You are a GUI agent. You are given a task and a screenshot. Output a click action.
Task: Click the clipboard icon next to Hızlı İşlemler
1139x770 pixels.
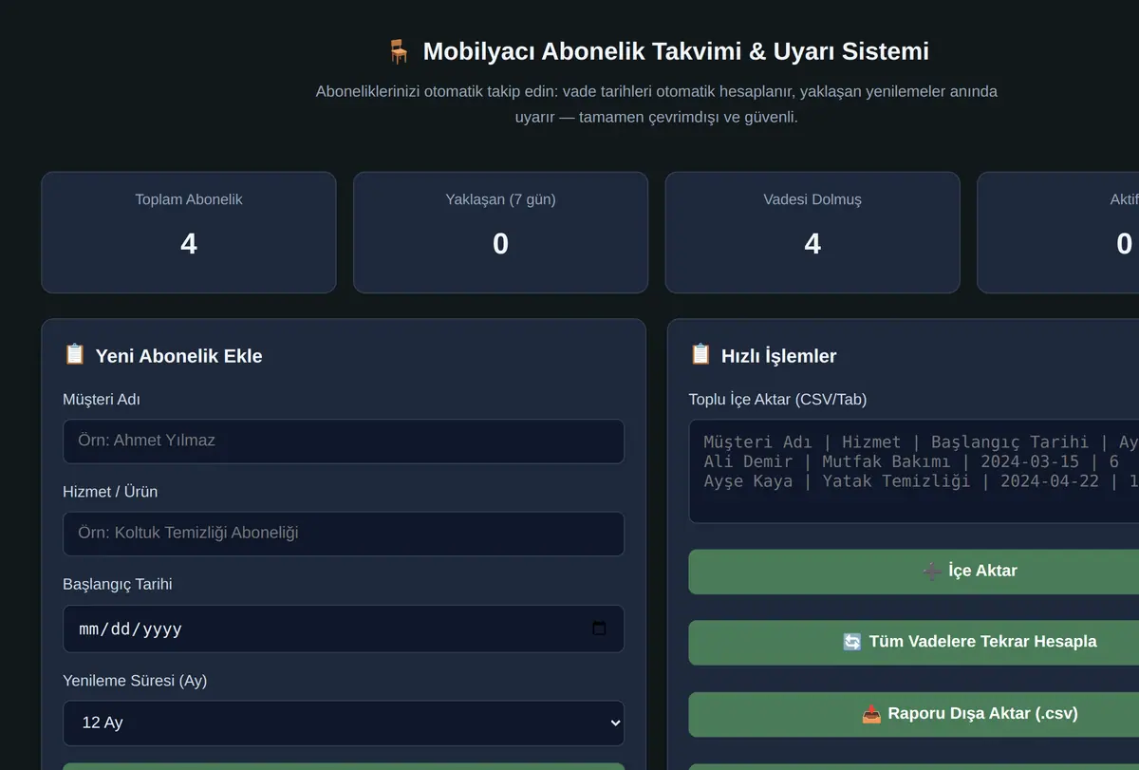[700, 355]
